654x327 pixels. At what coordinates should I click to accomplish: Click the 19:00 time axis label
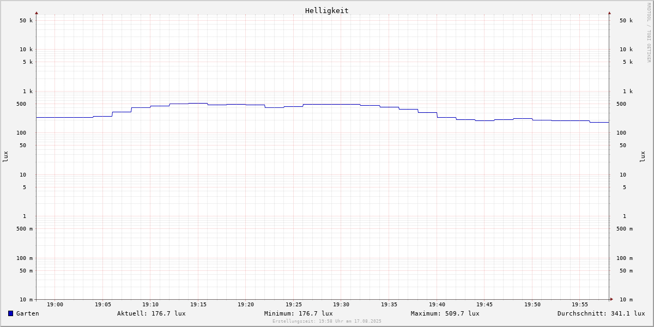click(55, 305)
